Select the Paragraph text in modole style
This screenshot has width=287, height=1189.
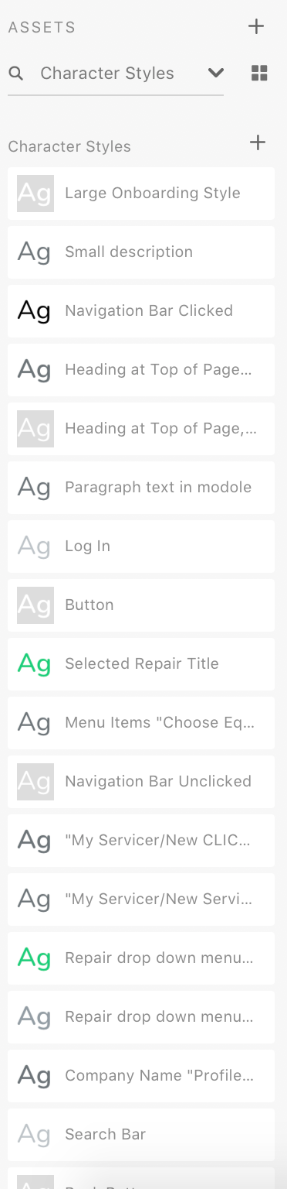coord(141,488)
